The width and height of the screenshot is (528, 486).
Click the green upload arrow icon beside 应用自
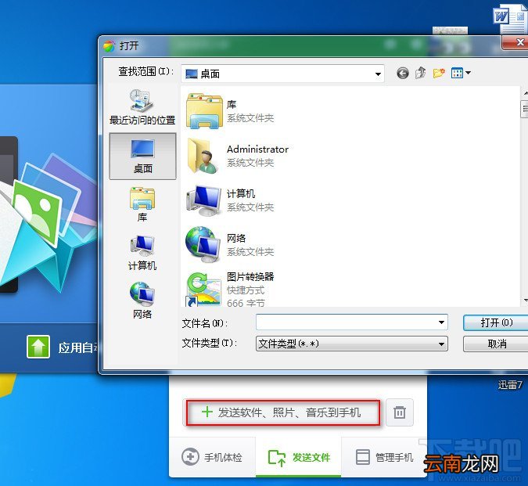pyautogui.click(x=38, y=347)
